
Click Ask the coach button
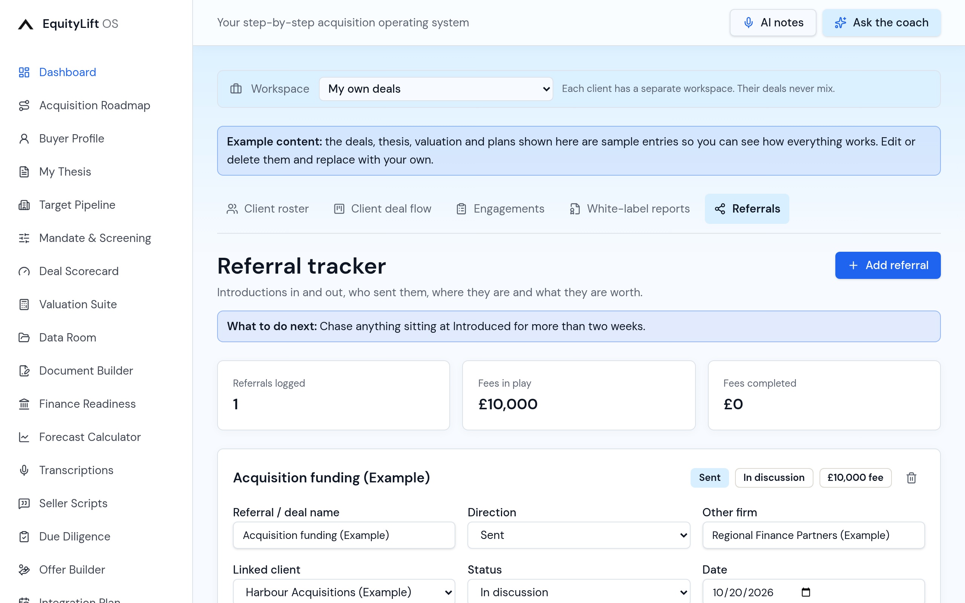pyautogui.click(x=881, y=23)
